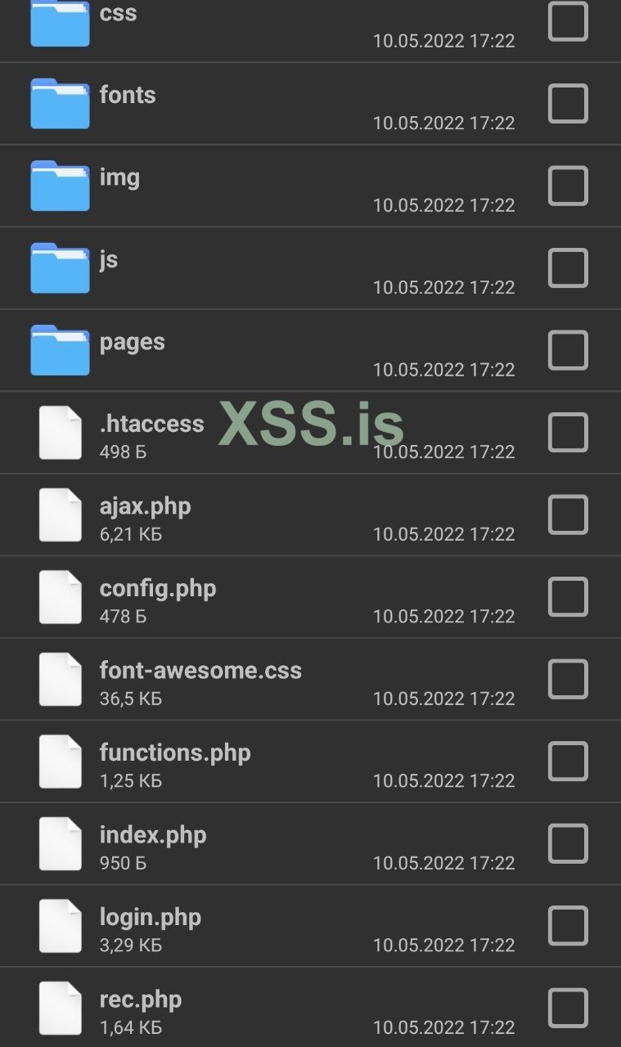Check the box next to index.php
The image size is (621, 1047).
[568, 843]
